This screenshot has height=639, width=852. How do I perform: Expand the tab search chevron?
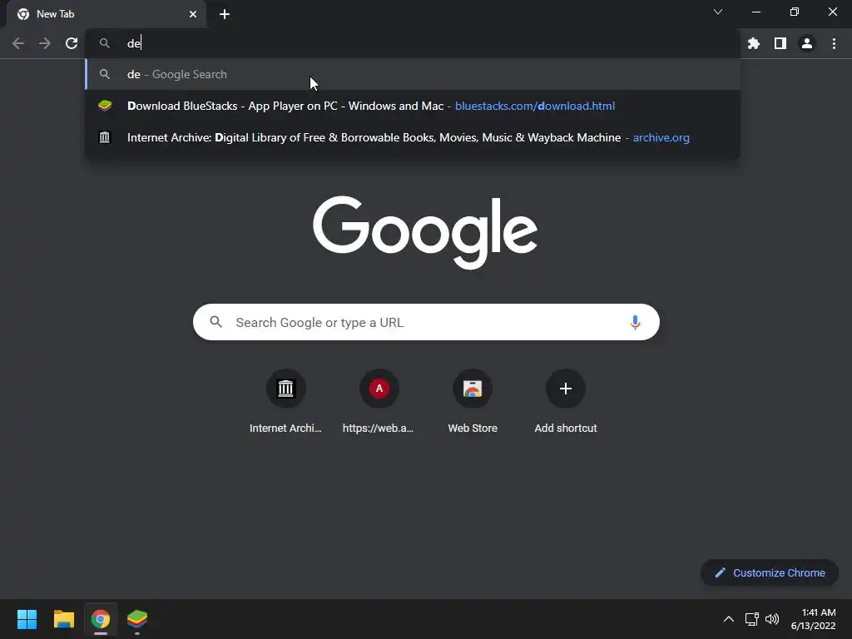point(718,12)
